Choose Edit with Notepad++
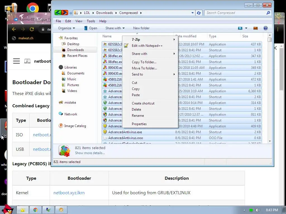Viewport: 286px width, 214px height. (x=147, y=46)
